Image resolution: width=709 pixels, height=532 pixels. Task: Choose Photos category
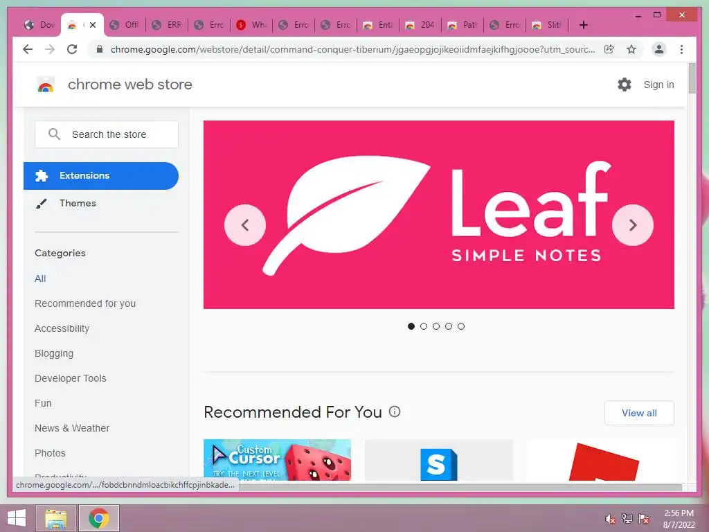click(x=50, y=453)
